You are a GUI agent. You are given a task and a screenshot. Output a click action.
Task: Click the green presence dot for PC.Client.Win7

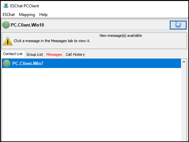[x=7, y=63]
